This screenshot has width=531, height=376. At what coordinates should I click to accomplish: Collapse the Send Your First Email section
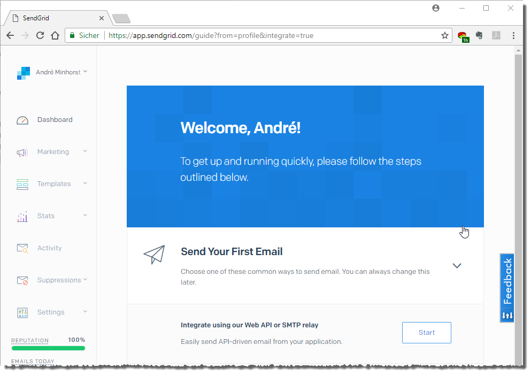click(x=457, y=266)
